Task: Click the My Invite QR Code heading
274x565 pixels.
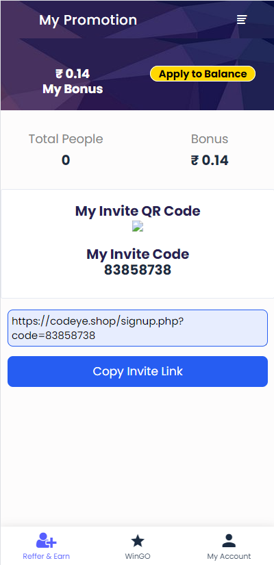Action: (138, 211)
